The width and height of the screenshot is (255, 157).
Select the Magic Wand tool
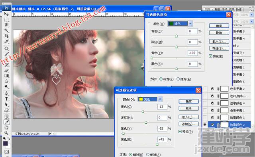[6, 30]
